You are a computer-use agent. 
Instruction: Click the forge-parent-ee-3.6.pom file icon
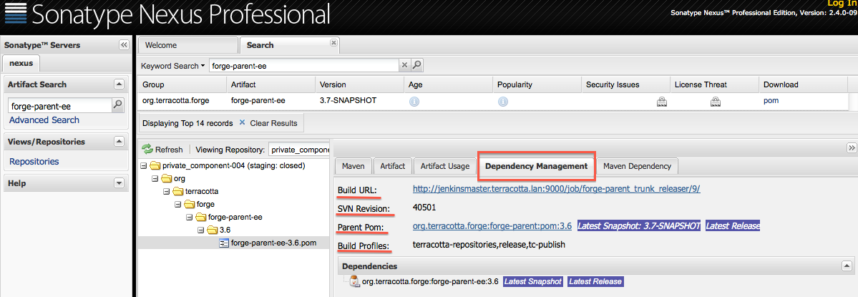(224, 243)
